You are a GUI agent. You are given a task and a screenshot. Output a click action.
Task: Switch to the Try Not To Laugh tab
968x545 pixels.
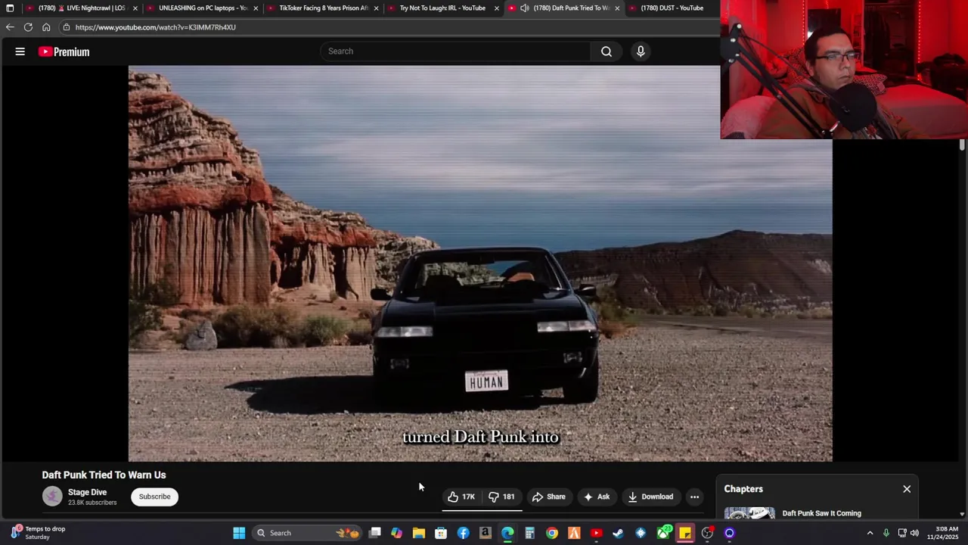tap(442, 8)
